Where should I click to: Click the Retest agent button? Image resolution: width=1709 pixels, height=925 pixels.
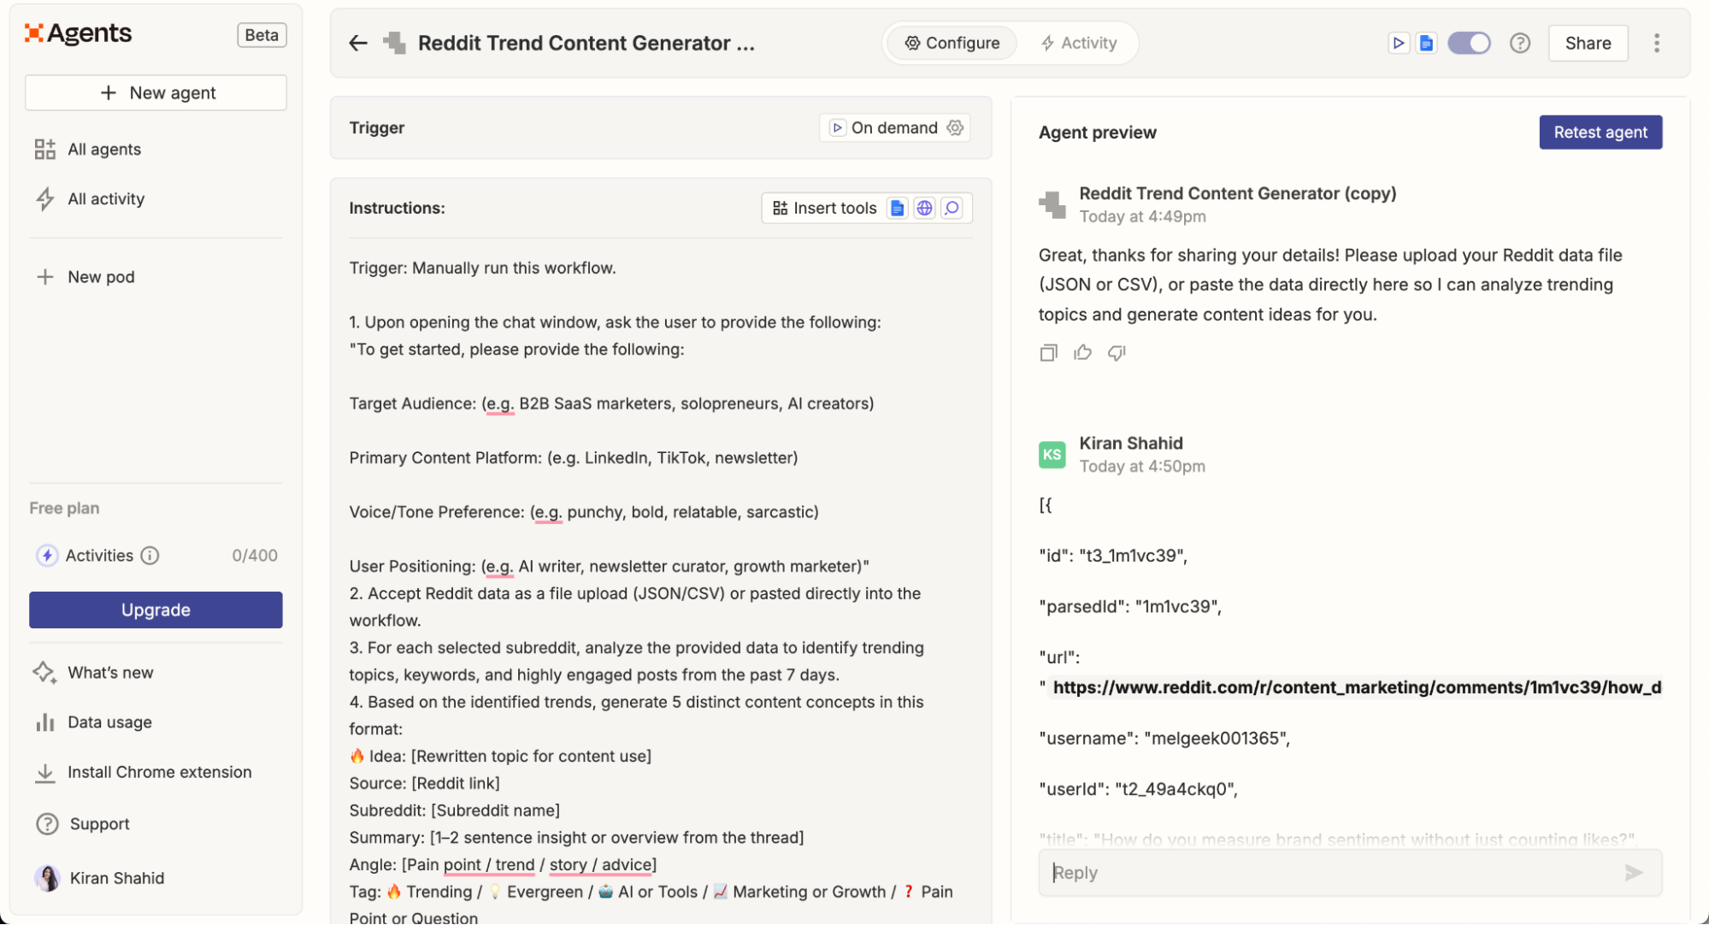pyautogui.click(x=1600, y=132)
